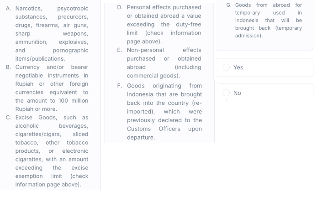Select the "No" radio button
The height and width of the screenshot is (197, 317).
226,93
